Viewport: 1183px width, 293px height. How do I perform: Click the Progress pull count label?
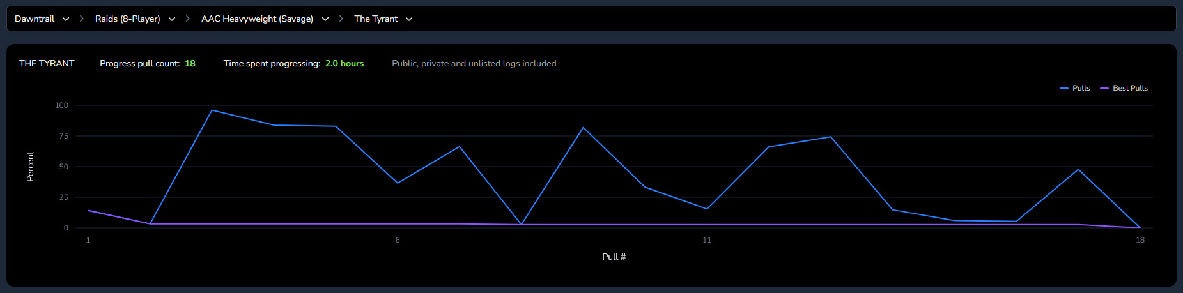[x=140, y=63]
